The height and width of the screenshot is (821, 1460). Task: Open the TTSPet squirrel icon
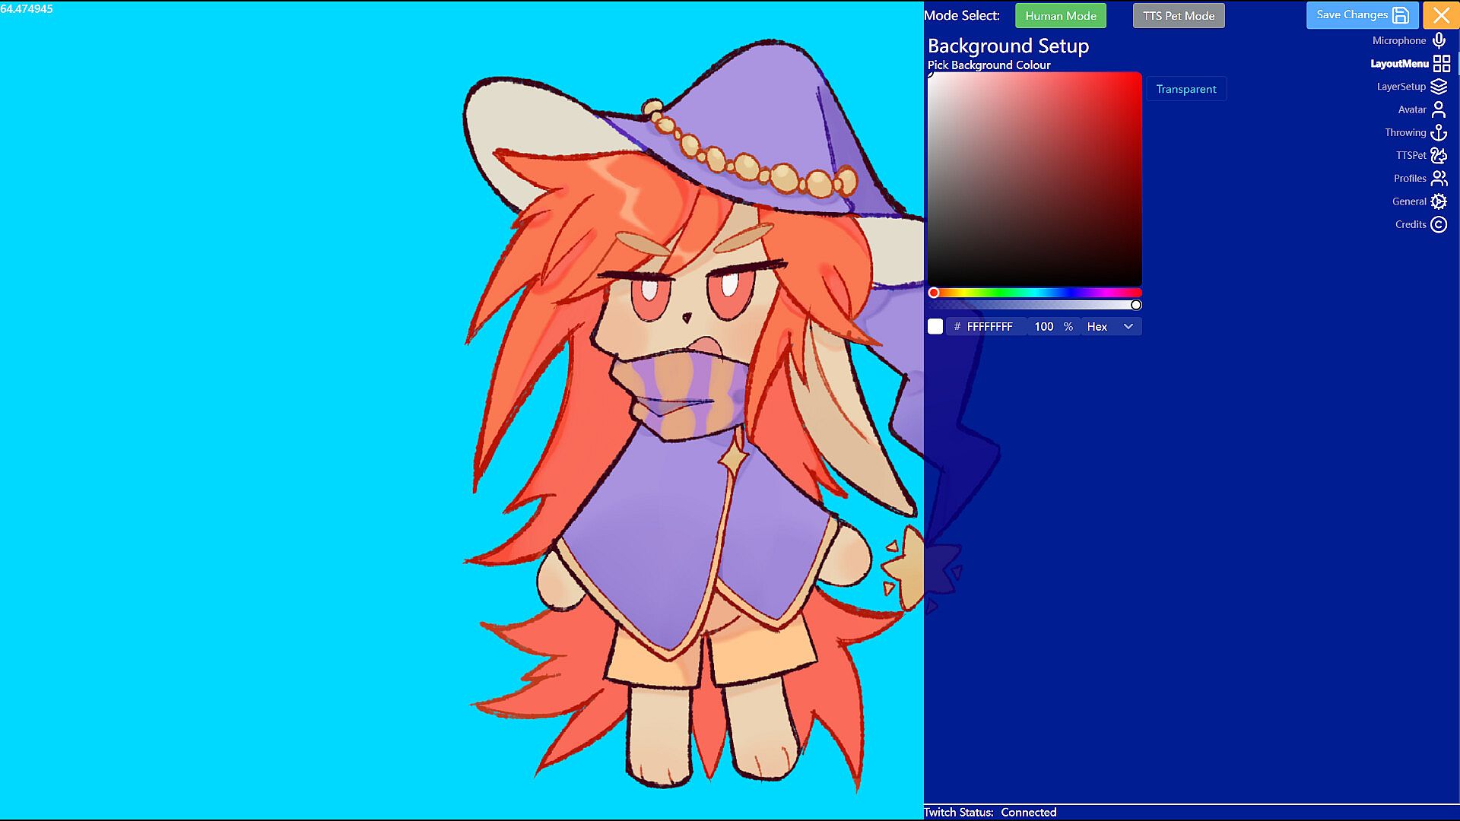pyautogui.click(x=1439, y=156)
